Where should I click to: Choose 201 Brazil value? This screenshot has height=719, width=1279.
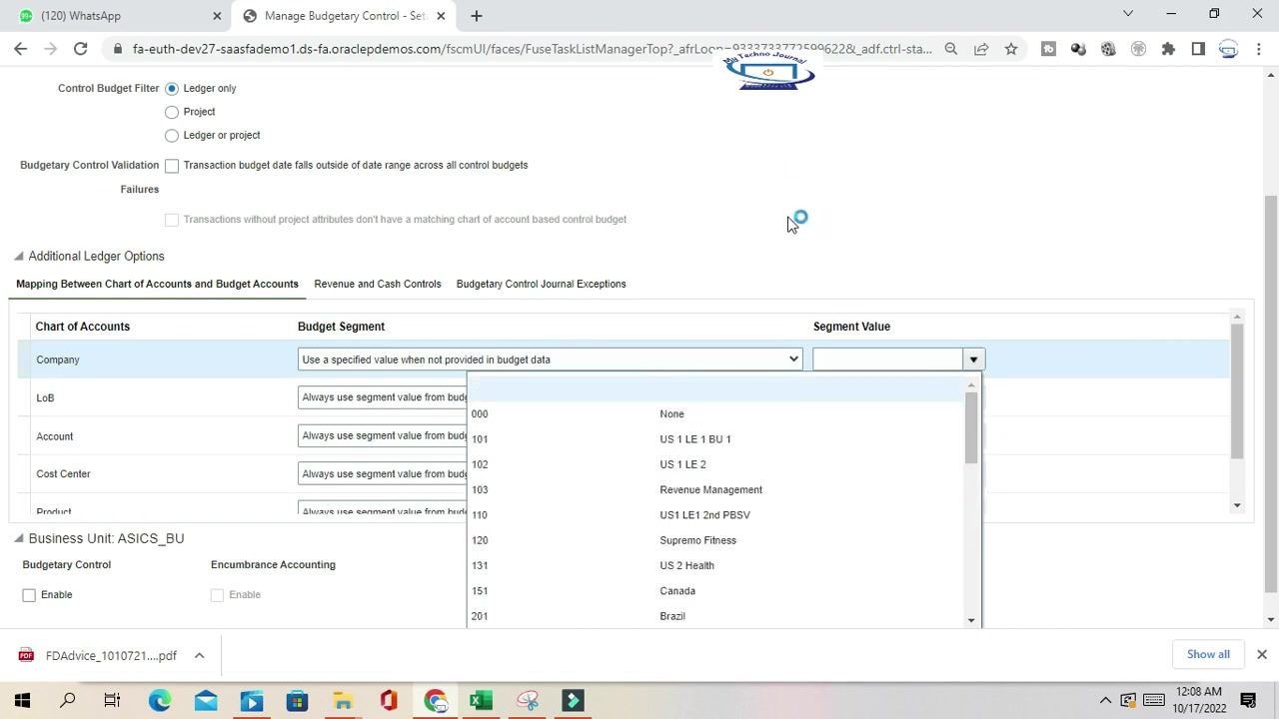coord(715,616)
